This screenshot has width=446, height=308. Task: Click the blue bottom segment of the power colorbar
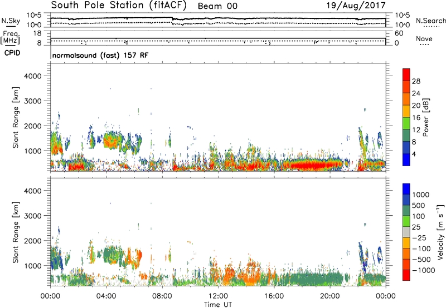pyautogui.click(x=406, y=160)
